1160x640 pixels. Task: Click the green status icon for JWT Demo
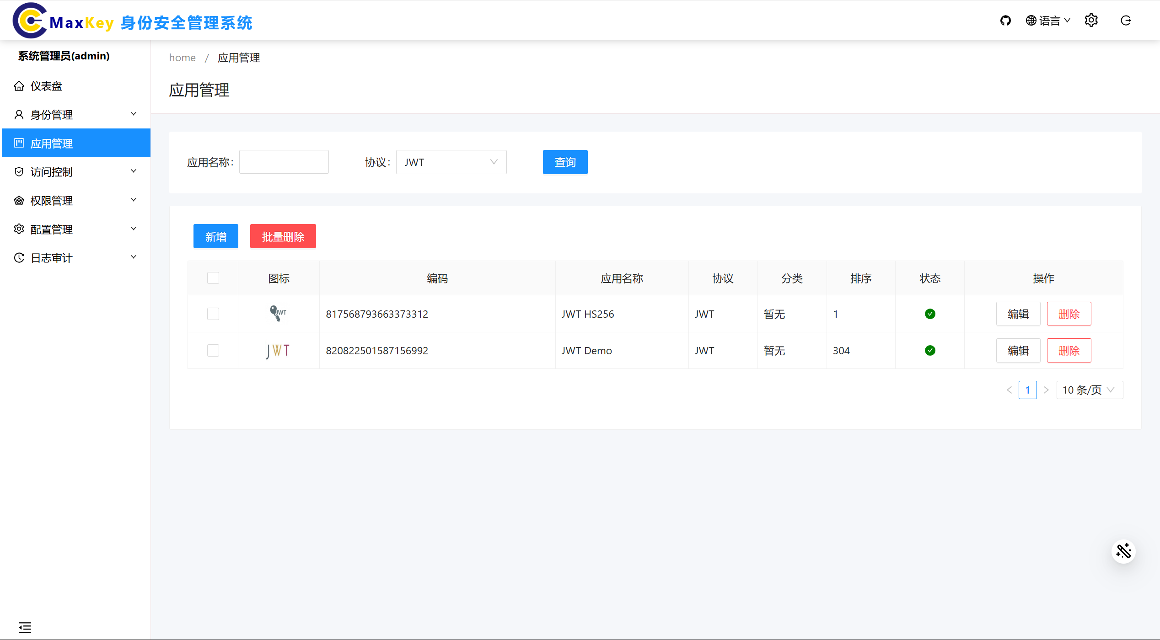click(x=930, y=351)
